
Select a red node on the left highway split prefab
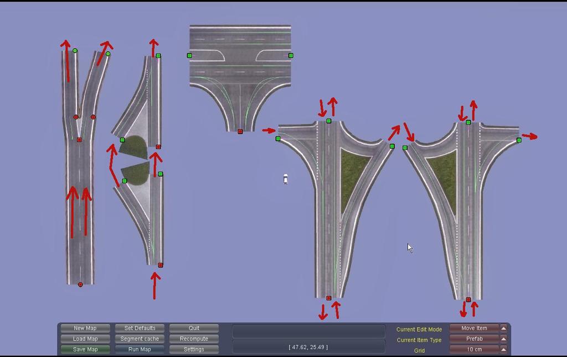point(79,140)
